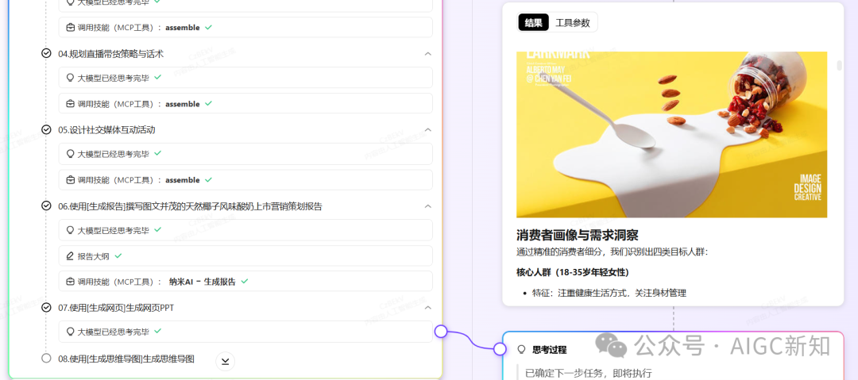
Task: Open the assemble tool call under step 04
Action: pyautogui.click(x=245, y=104)
